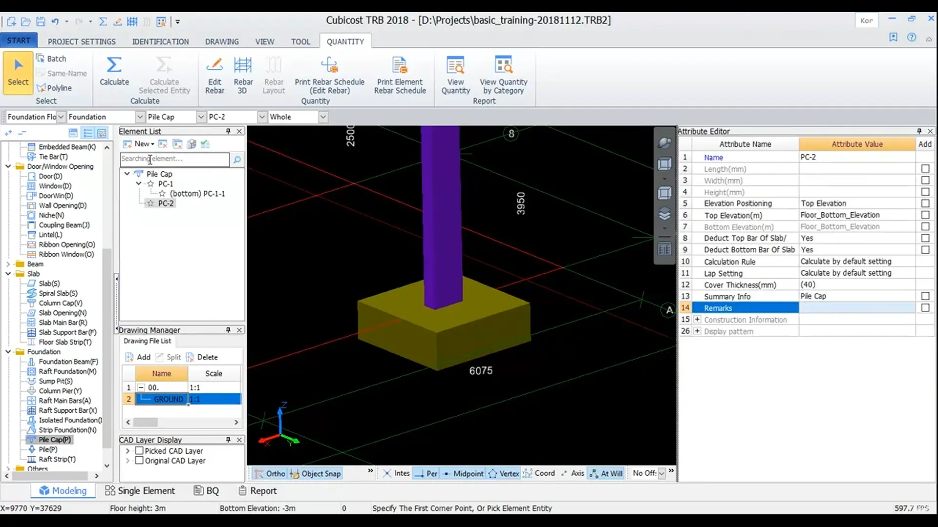The image size is (938, 527).
Task: Open View Quantity report
Action: coord(455,65)
